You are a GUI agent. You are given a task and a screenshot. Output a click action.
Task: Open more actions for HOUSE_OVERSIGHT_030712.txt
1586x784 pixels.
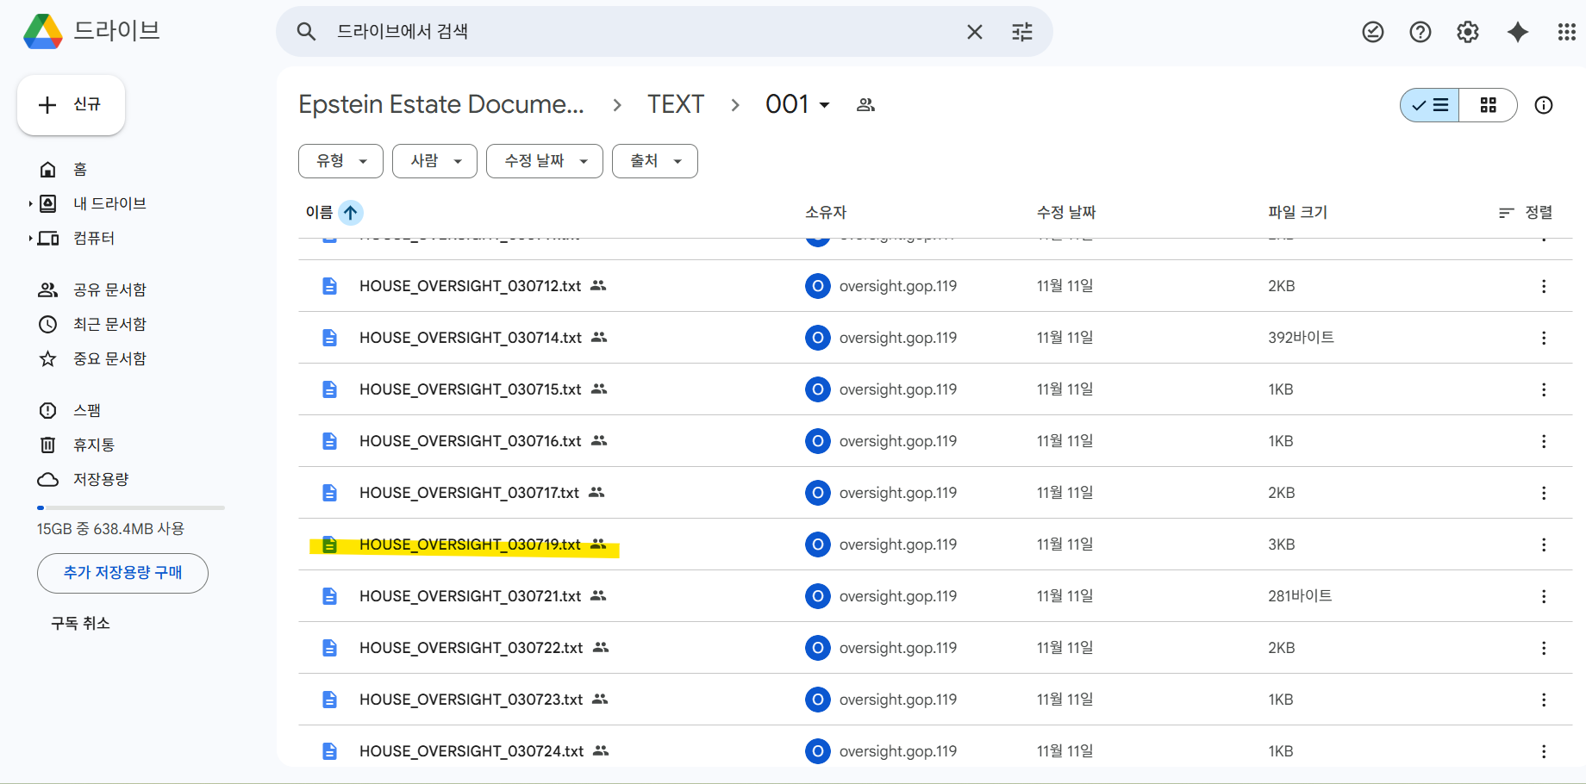point(1544,286)
